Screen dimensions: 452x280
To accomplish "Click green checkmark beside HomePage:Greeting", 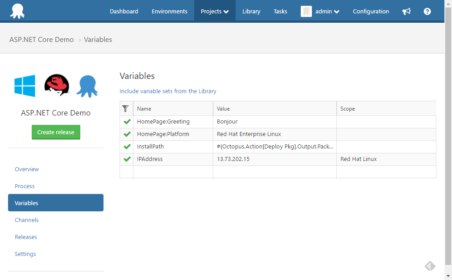I will (x=127, y=122).
